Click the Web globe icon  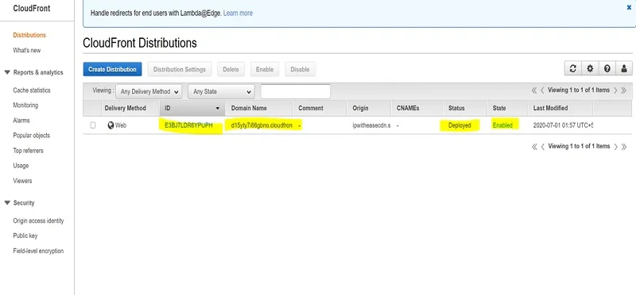click(111, 125)
